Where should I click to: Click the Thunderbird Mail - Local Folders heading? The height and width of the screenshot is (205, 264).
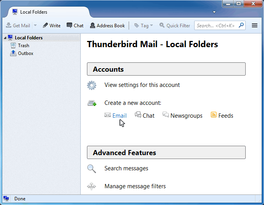(152, 44)
